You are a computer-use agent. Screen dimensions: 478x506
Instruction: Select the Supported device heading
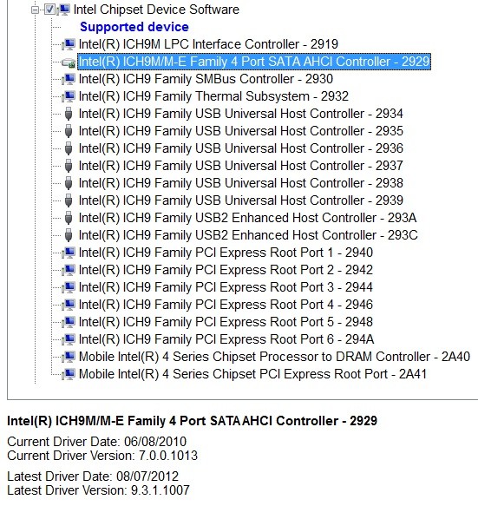tap(134, 27)
